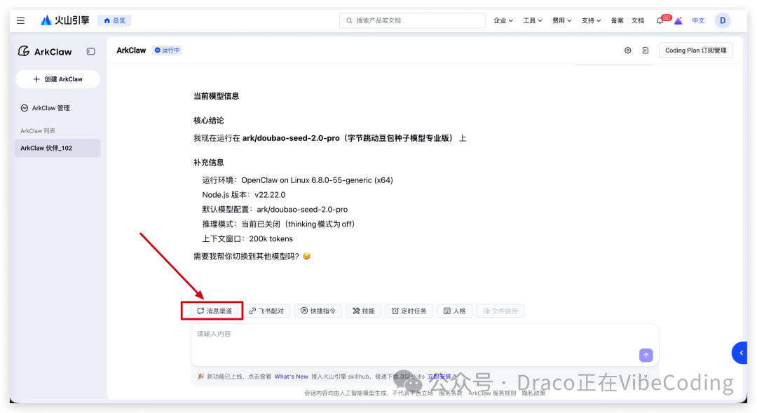757x413 pixels.
Task: Expand the 工具 dropdown menu
Action: [x=532, y=20]
